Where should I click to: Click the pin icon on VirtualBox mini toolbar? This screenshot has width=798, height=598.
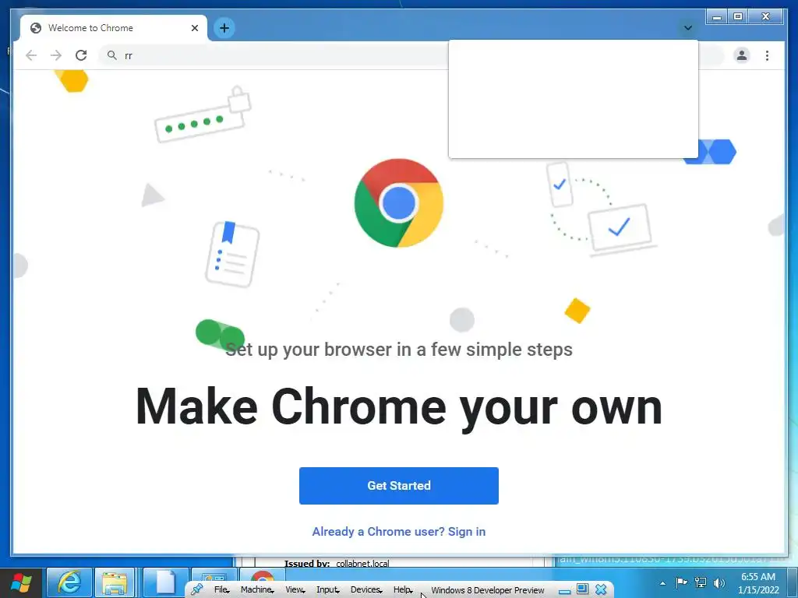click(197, 590)
